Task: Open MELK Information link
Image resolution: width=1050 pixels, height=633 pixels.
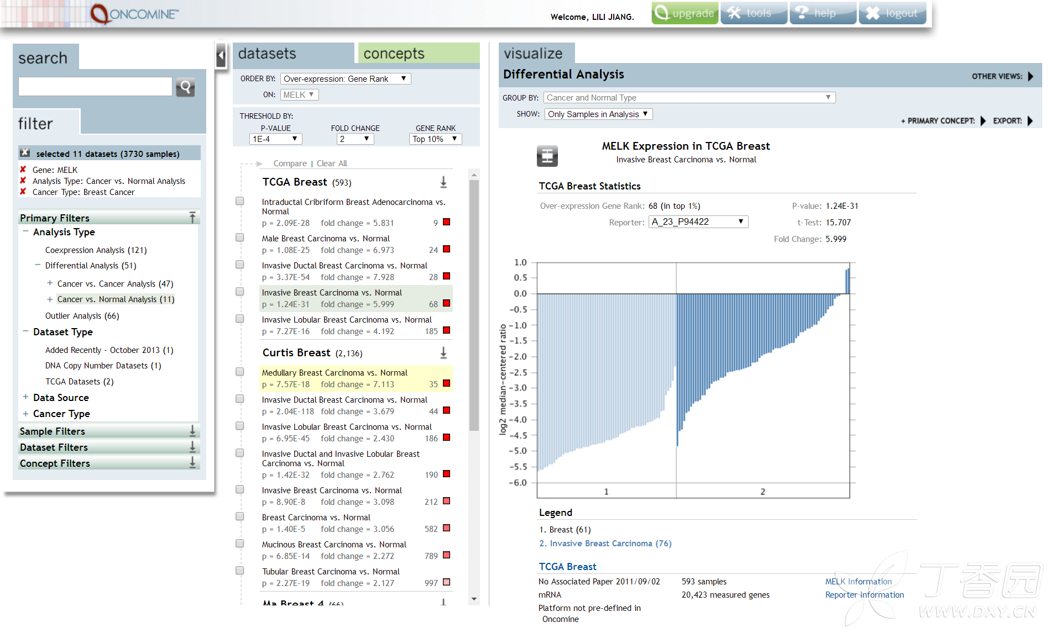Action: [858, 581]
